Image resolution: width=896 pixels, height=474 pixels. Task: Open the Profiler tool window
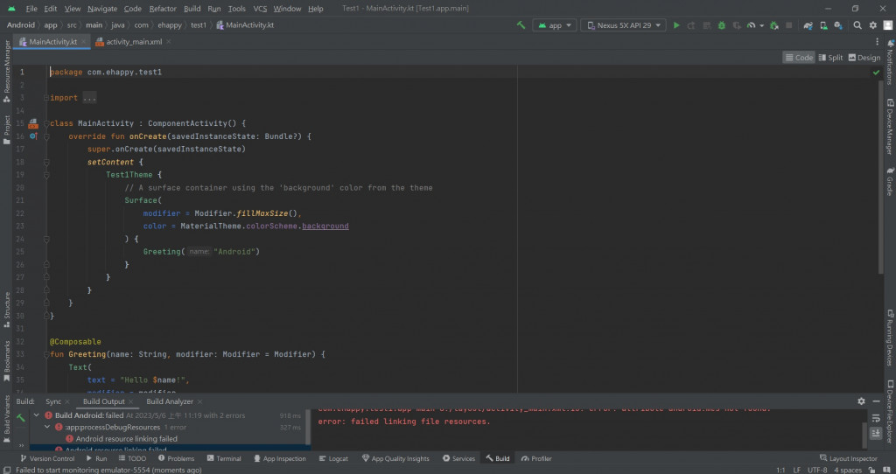(536, 458)
